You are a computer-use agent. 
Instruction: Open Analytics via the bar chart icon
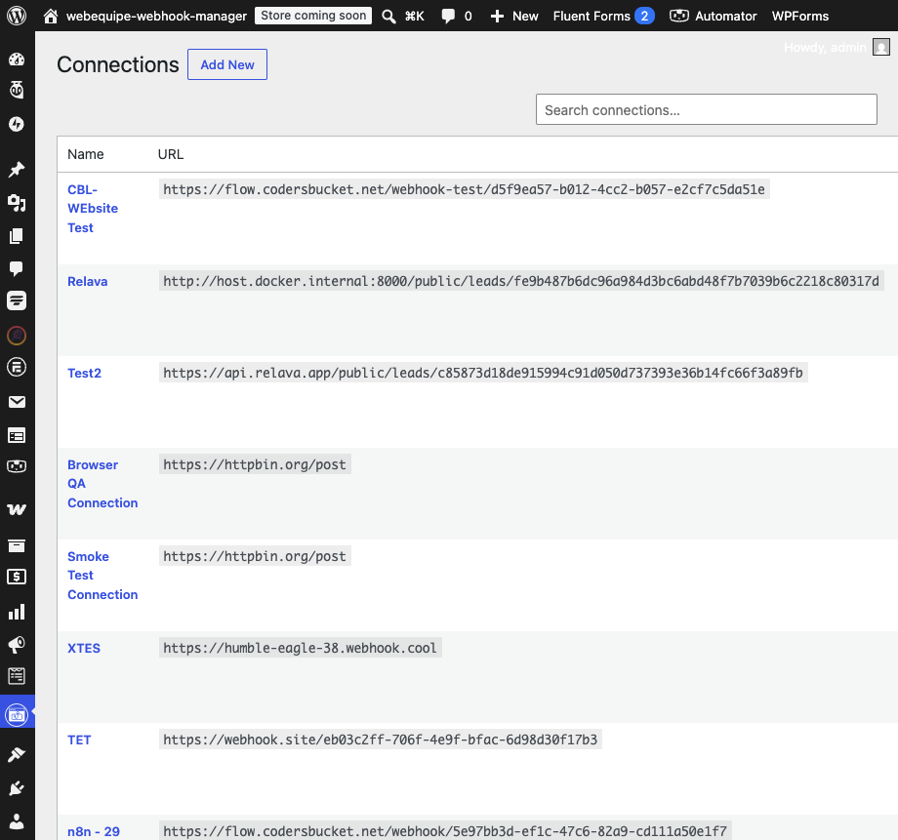pos(17,612)
